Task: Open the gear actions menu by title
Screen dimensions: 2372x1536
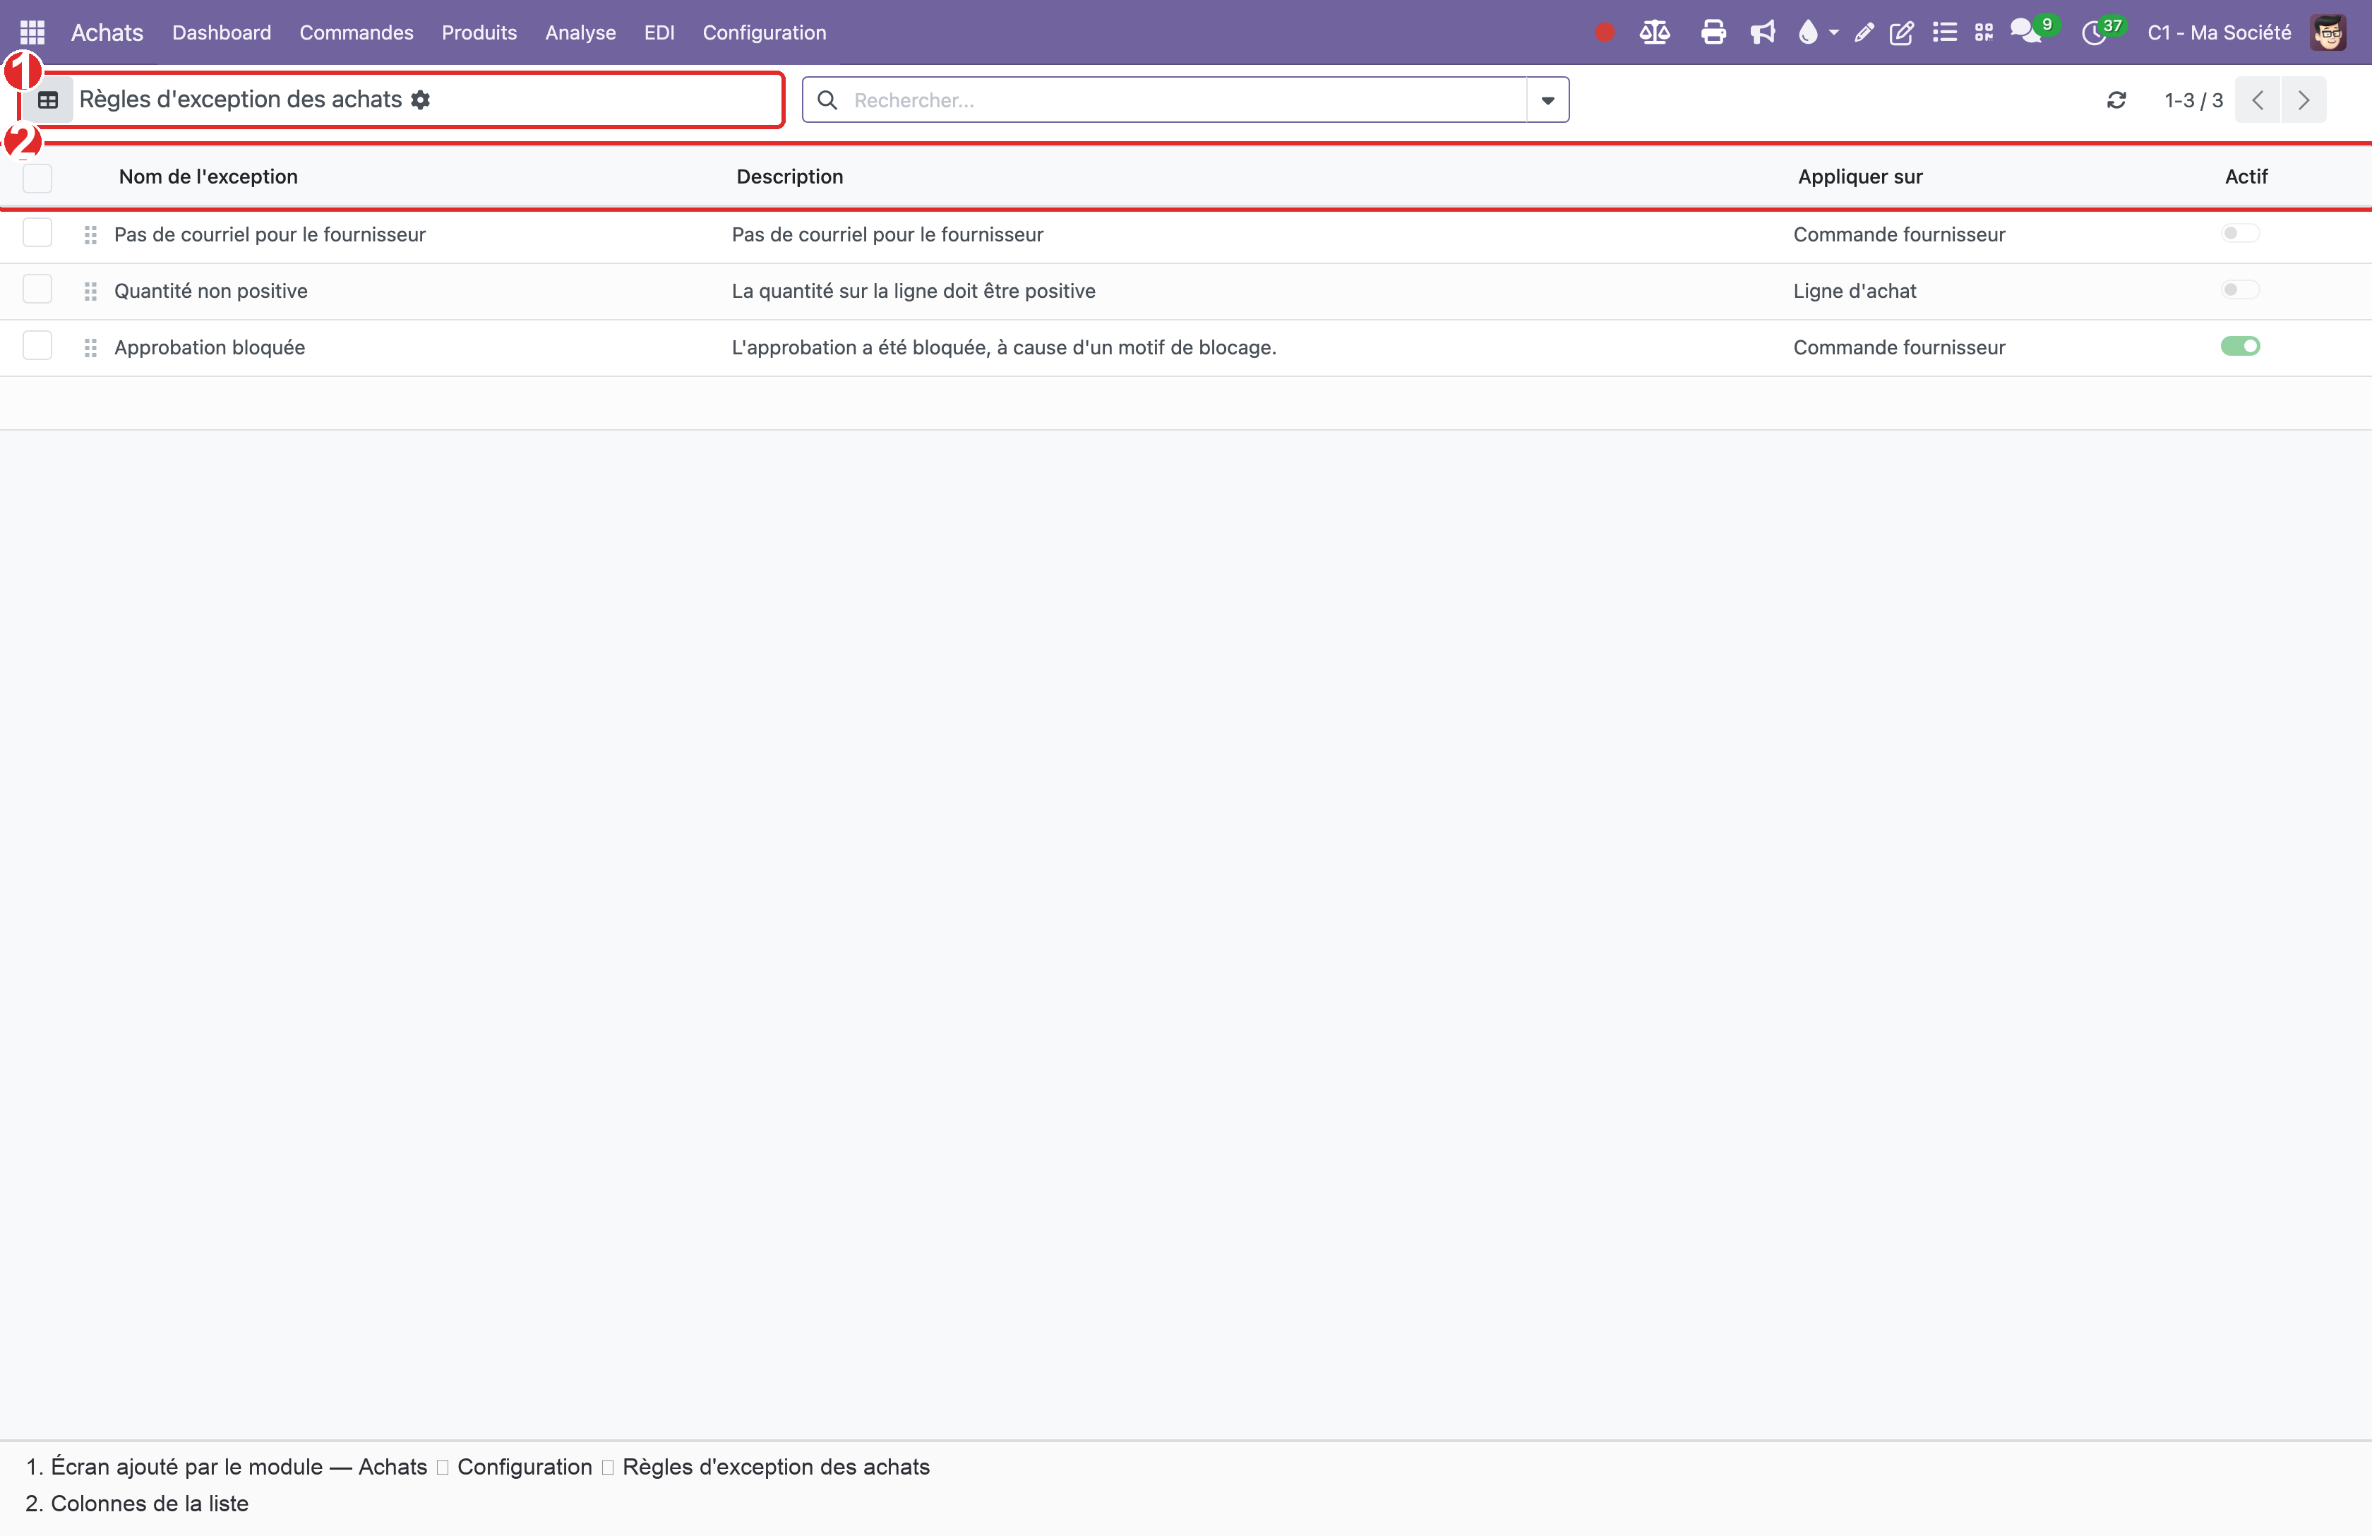Action: click(421, 100)
